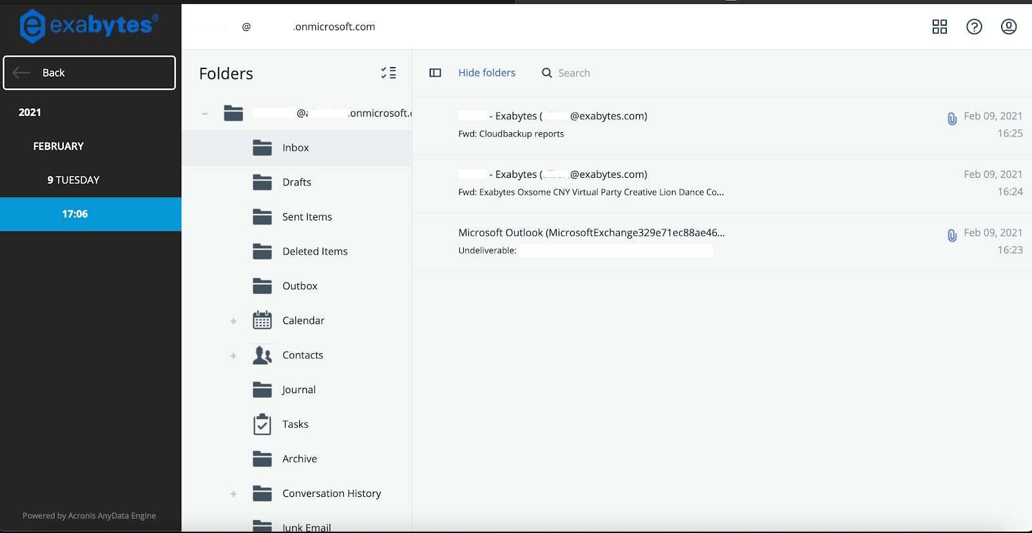Open the help question mark icon
The height and width of the screenshot is (533, 1032).
click(x=974, y=26)
